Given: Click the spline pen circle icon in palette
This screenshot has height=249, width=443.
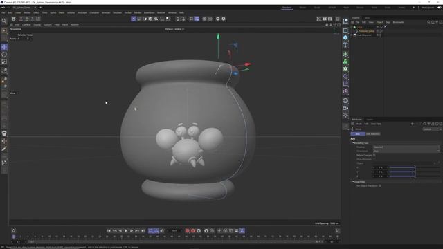Looking at the screenshot, I should 345,76.
